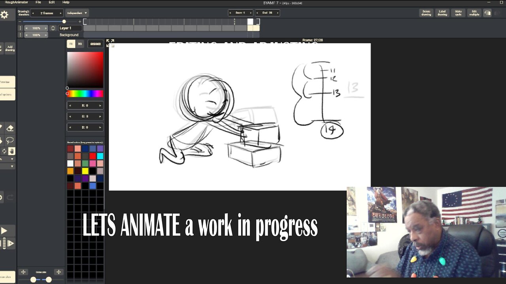
Task: Click the Background layer options dots
Action: [20, 35]
